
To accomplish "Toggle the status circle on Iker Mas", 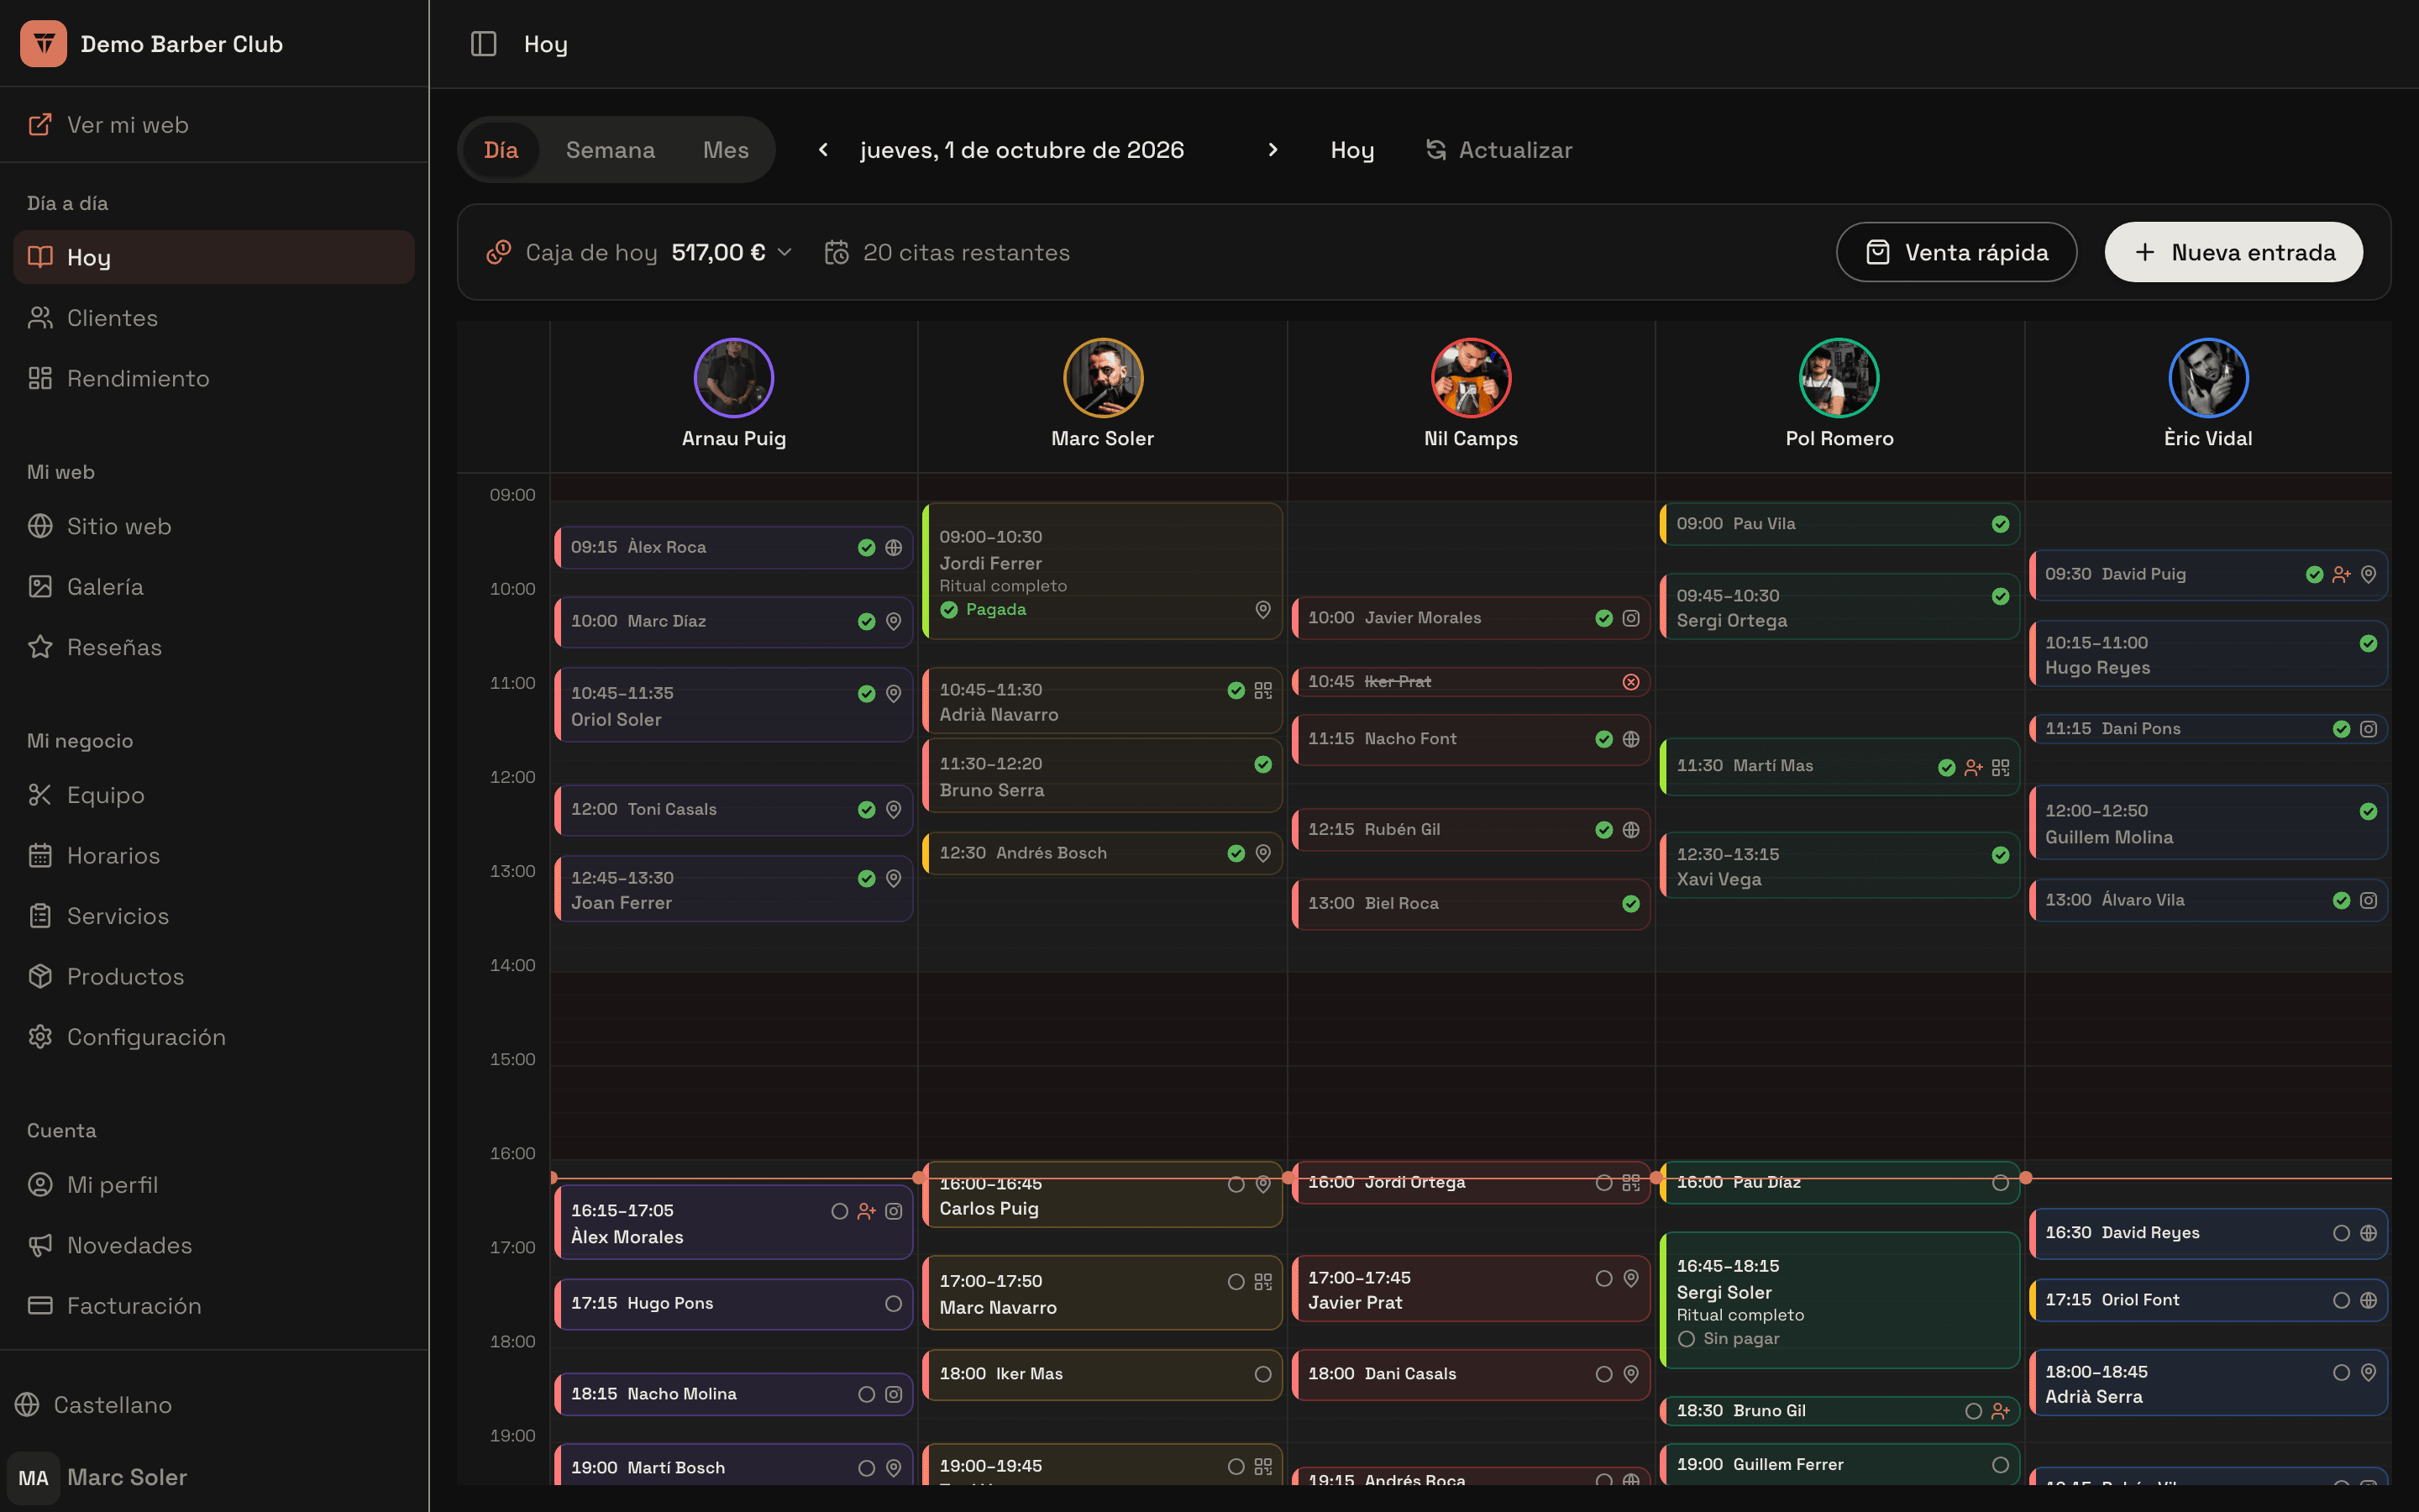I will pos(1263,1374).
